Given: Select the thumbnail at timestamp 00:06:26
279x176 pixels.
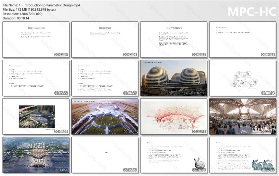Looking at the screenshot, I should click(x=104, y=78).
